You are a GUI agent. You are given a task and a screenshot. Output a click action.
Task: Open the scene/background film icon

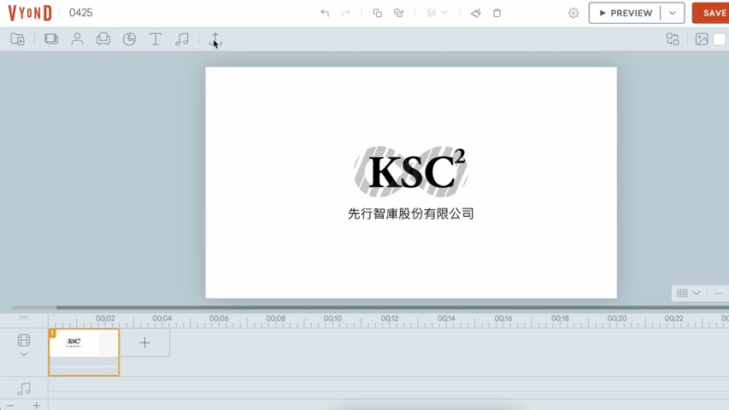pos(51,39)
